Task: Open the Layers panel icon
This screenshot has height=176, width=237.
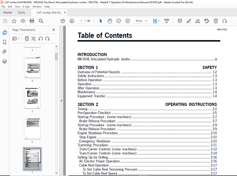Action: click(x=5, y=61)
